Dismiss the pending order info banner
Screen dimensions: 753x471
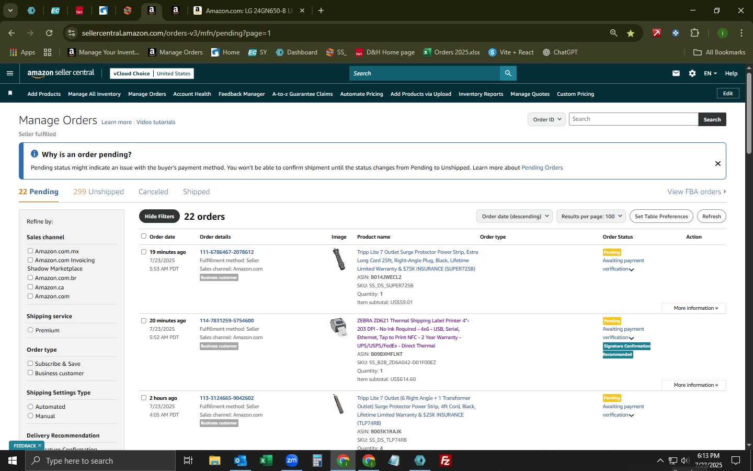(717, 164)
